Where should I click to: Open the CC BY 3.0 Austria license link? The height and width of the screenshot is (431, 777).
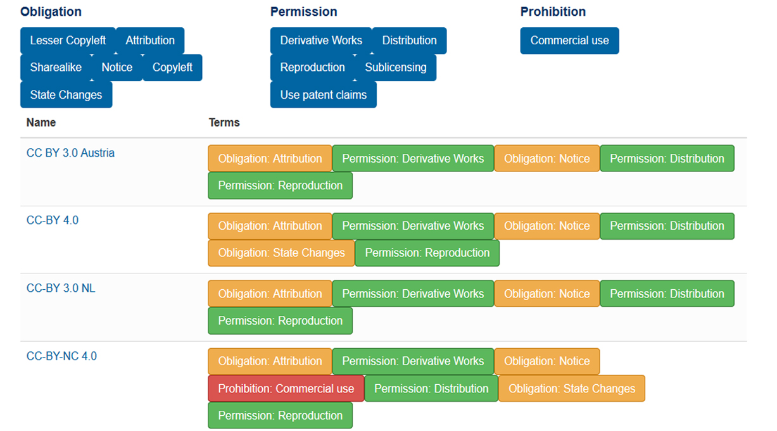tap(70, 153)
